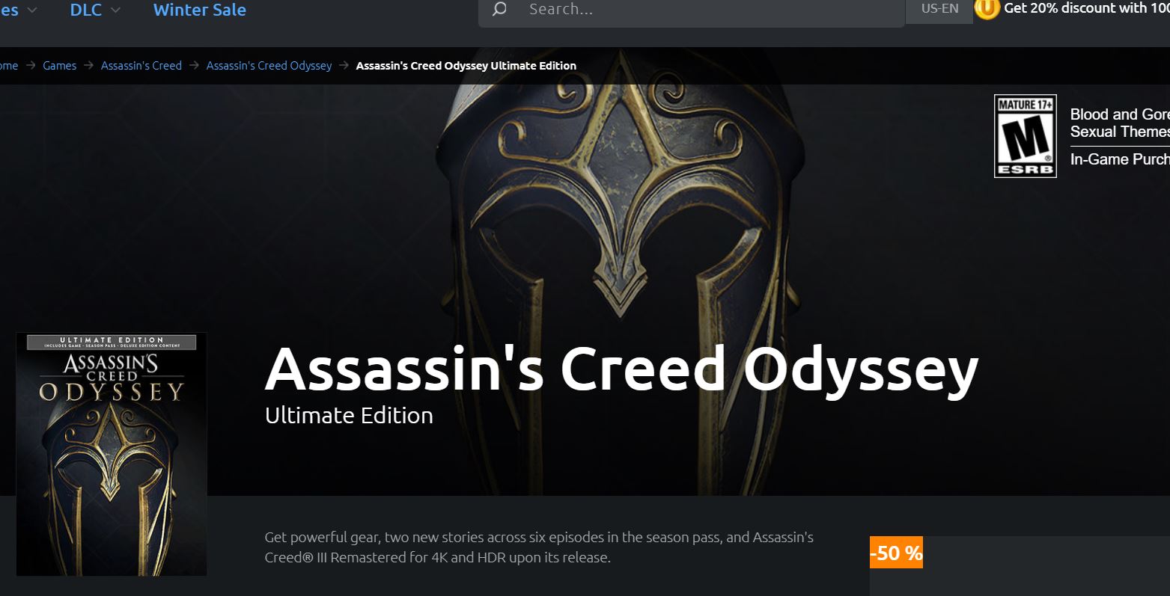Click the ESRB Mature 17+ rating icon

pos(1025,136)
